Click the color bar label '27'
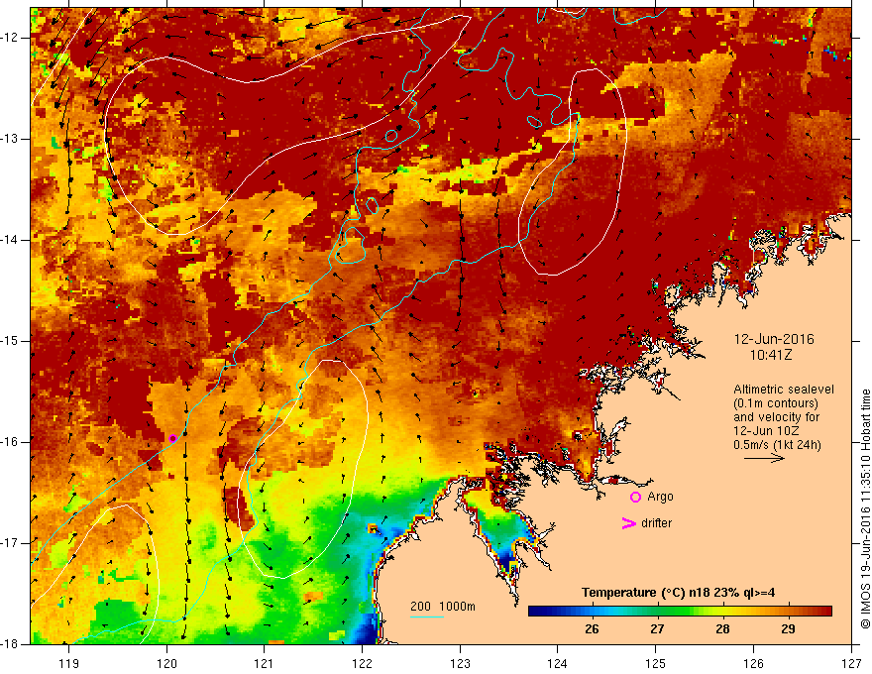This screenshot has width=872, height=674. pyautogui.click(x=657, y=629)
